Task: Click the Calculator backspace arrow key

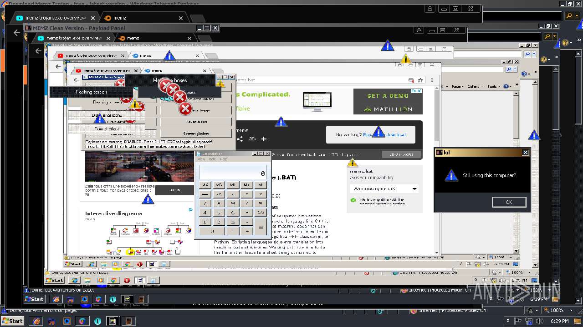Action: 205,194
